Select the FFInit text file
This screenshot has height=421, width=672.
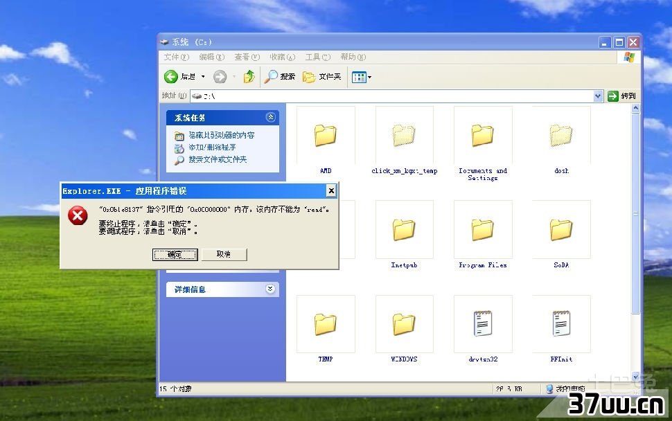561,324
